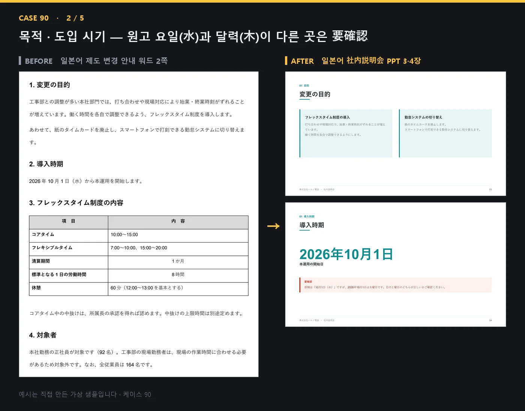
Task: Click the "勤怠システムの切り替え" card title
Action: pos(423,117)
